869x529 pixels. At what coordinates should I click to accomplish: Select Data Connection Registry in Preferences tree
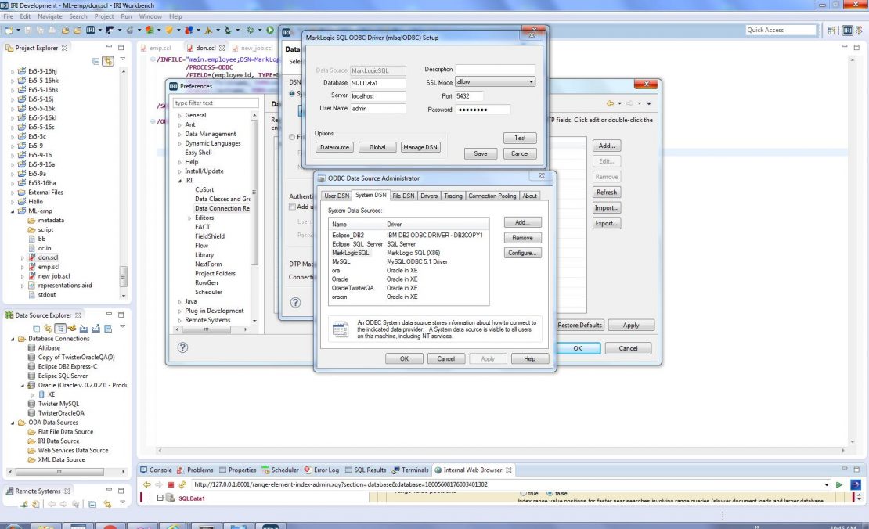tap(222, 208)
